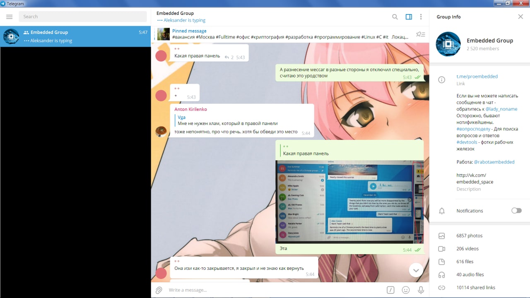Click Anton Kirilenko sender name

(190, 109)
